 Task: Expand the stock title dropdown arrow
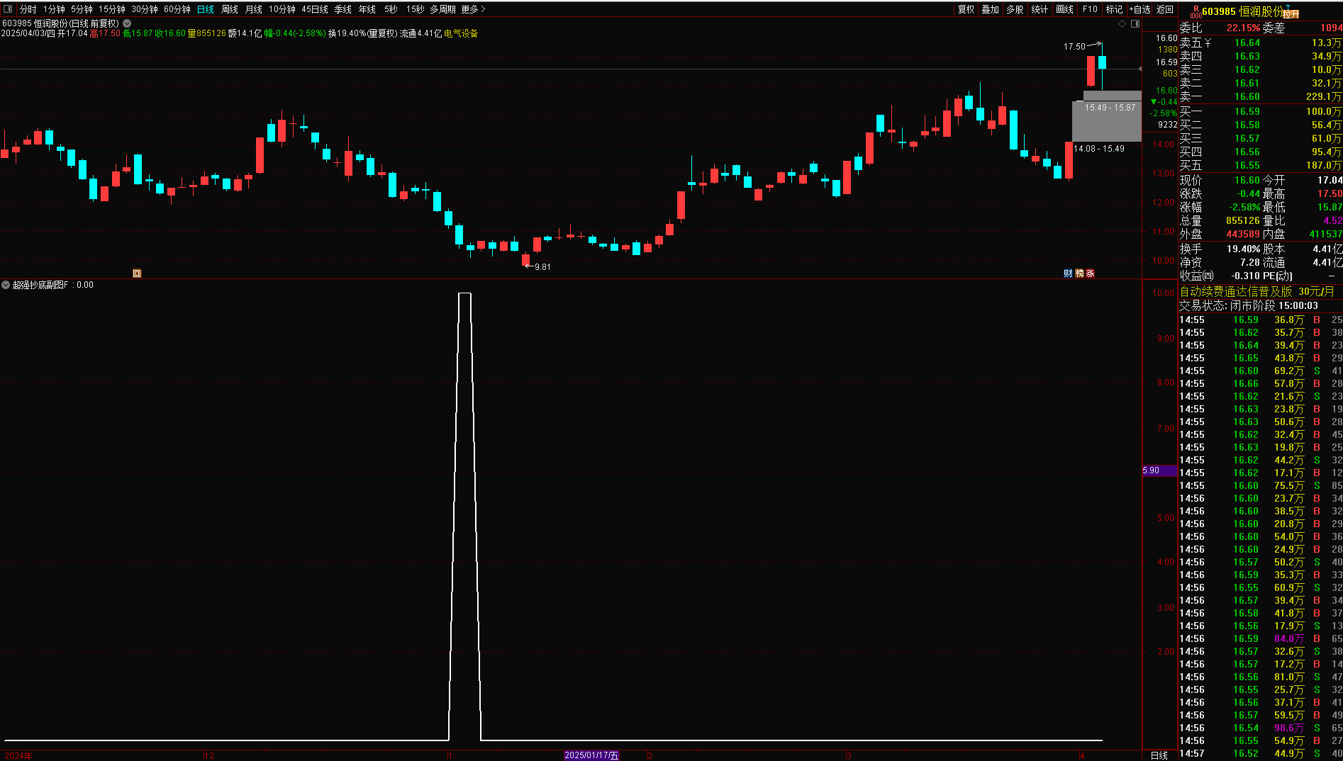click(x=127, y=23)
